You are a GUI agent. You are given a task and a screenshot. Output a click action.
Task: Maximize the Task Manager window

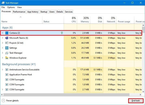click(x=132, y=3)
